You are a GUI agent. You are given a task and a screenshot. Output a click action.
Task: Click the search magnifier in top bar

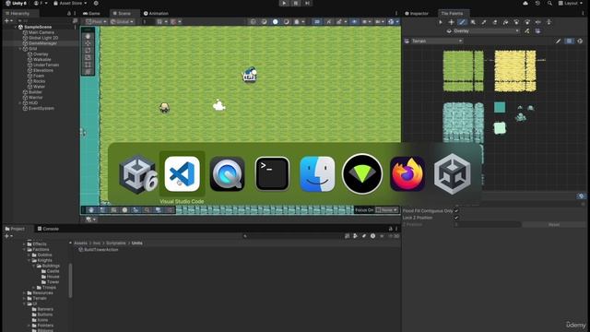pyautogui.click(x=549, y=3)
